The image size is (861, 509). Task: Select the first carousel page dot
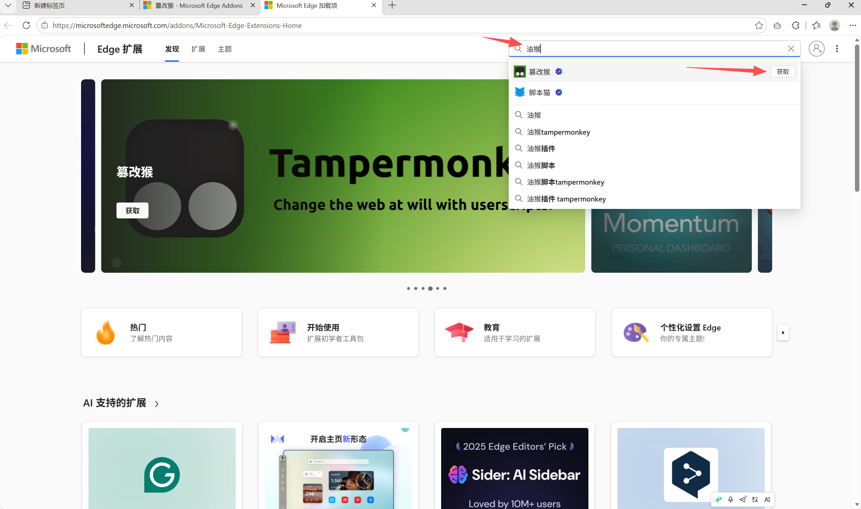[408, 289]
